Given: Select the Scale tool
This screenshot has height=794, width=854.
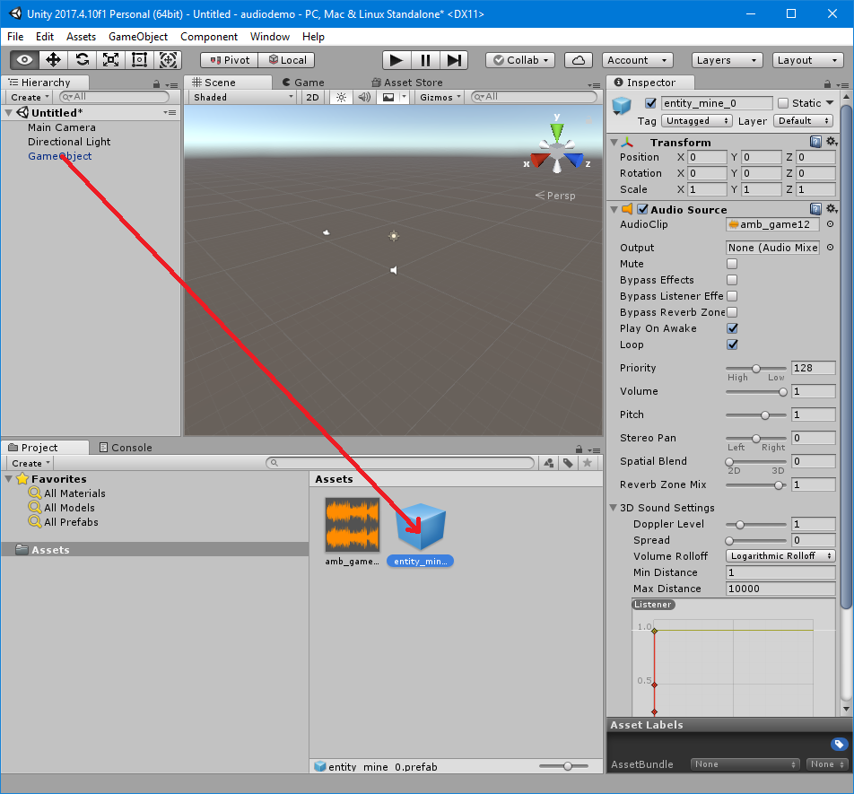Looking at the screenshot, I should [x=111, y=60].
